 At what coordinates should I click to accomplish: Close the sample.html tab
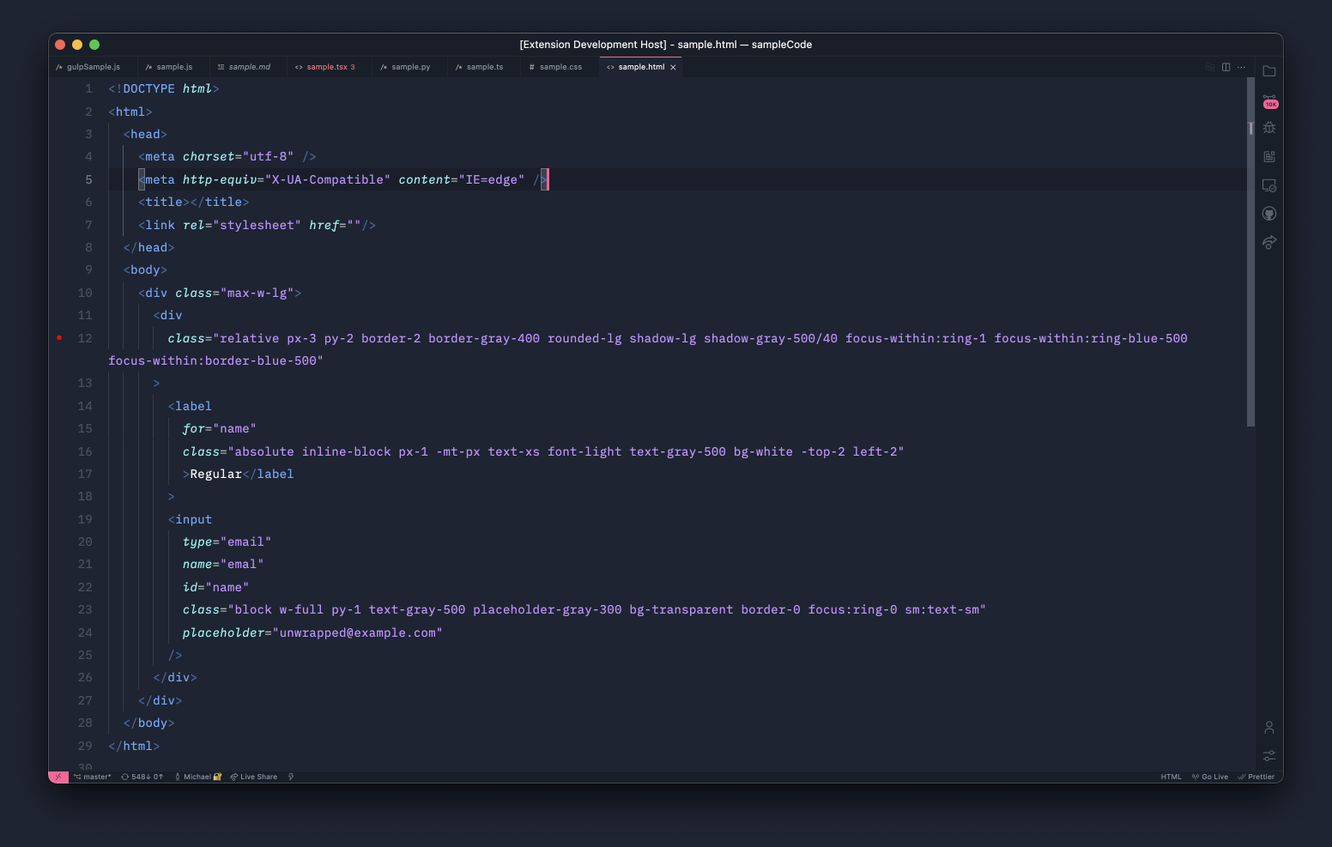point(673,67)
